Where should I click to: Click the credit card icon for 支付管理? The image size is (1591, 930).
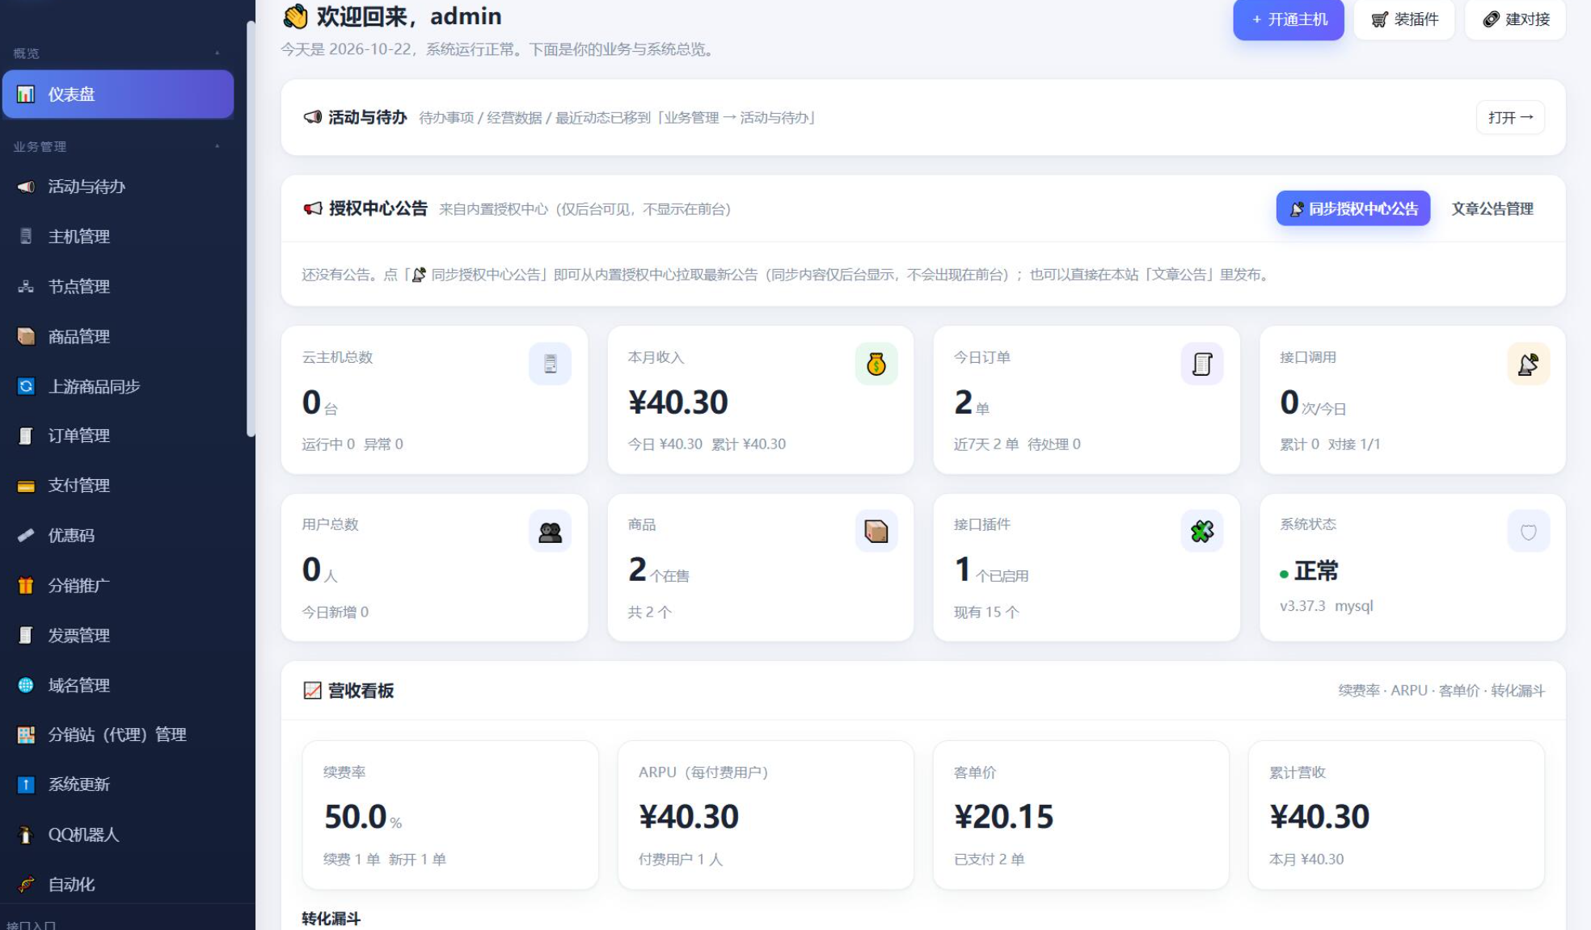[26, 486]
